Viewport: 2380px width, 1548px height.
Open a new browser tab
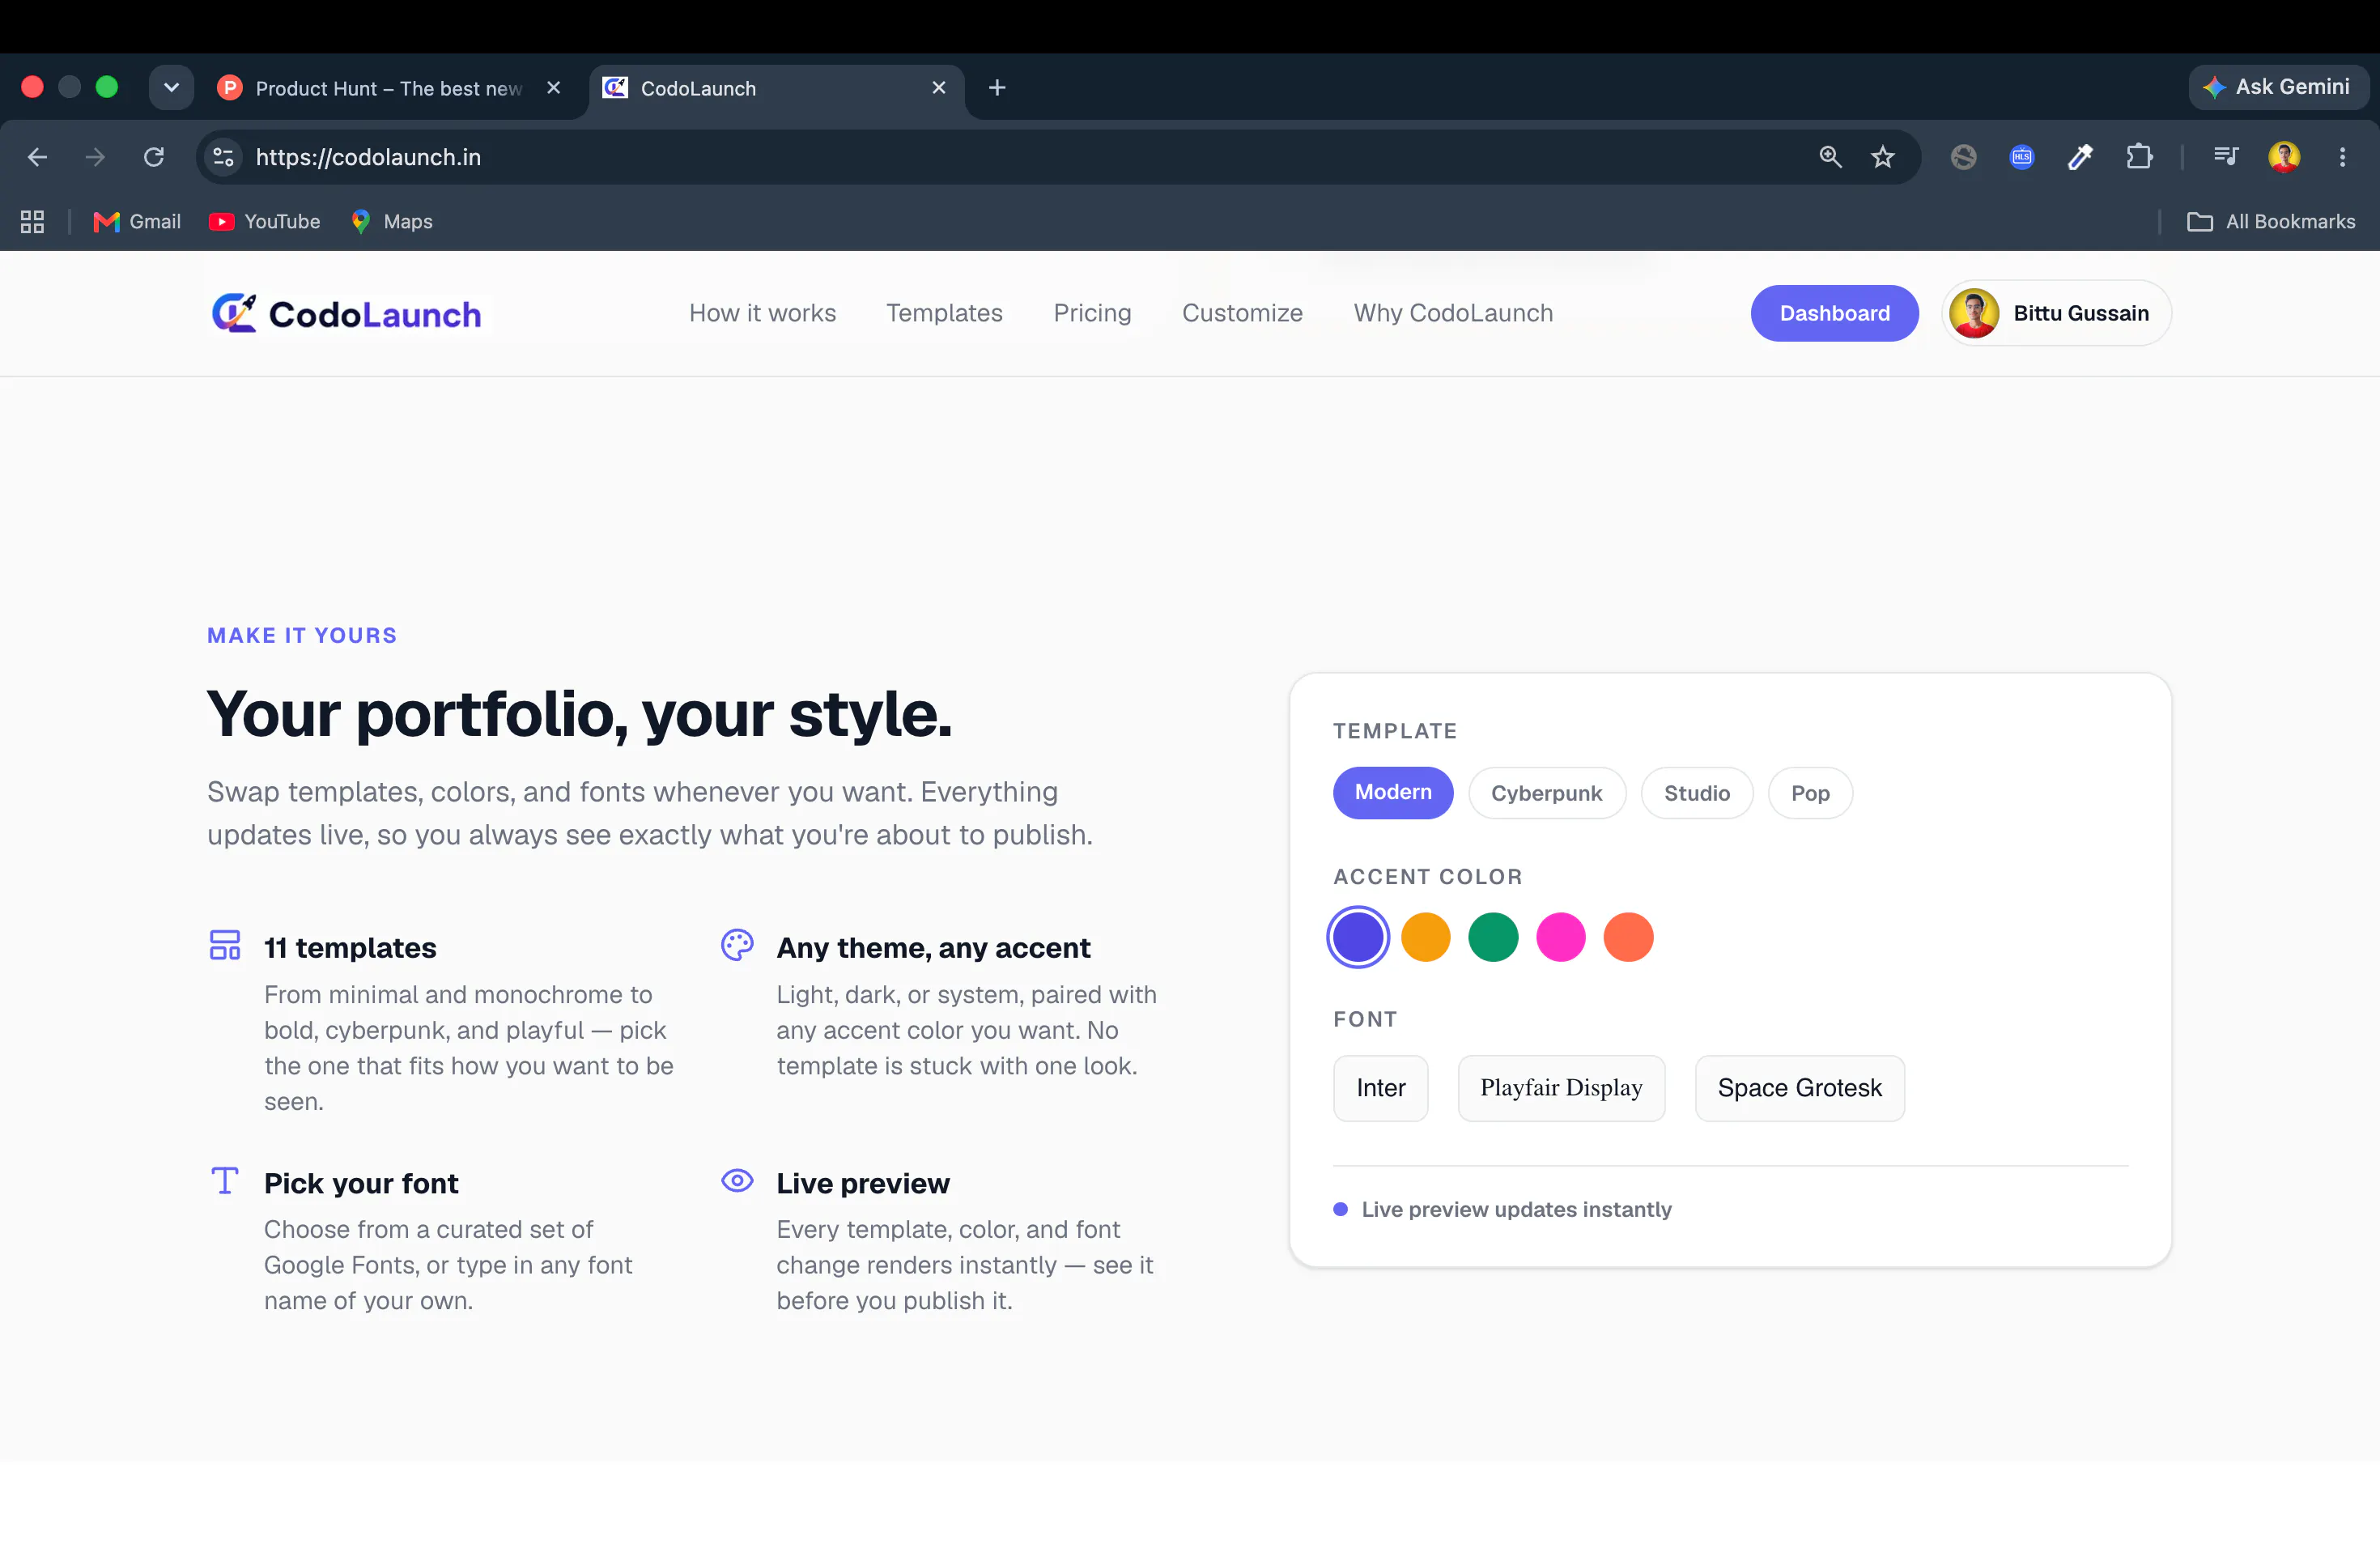[x=997, y=88]
